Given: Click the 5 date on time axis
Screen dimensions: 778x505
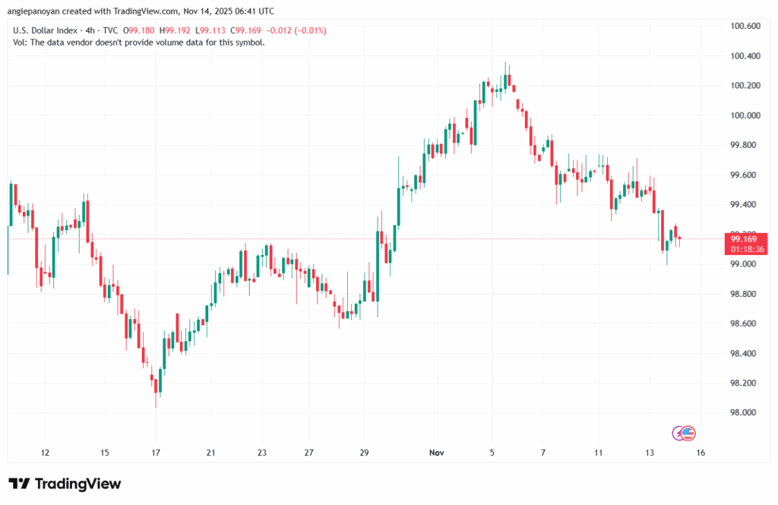Looking at the screenshot, I should click(492, 453).
